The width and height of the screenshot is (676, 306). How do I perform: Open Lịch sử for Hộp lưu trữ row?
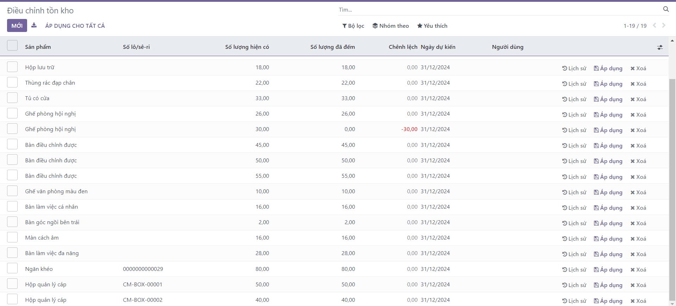pyautogui.click(x=574, y=68)
